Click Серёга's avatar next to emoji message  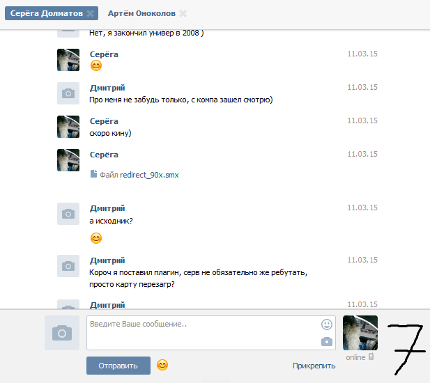point(68,60)
